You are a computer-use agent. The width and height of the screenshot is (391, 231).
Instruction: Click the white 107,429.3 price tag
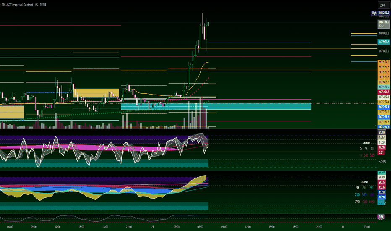(384, 97)
